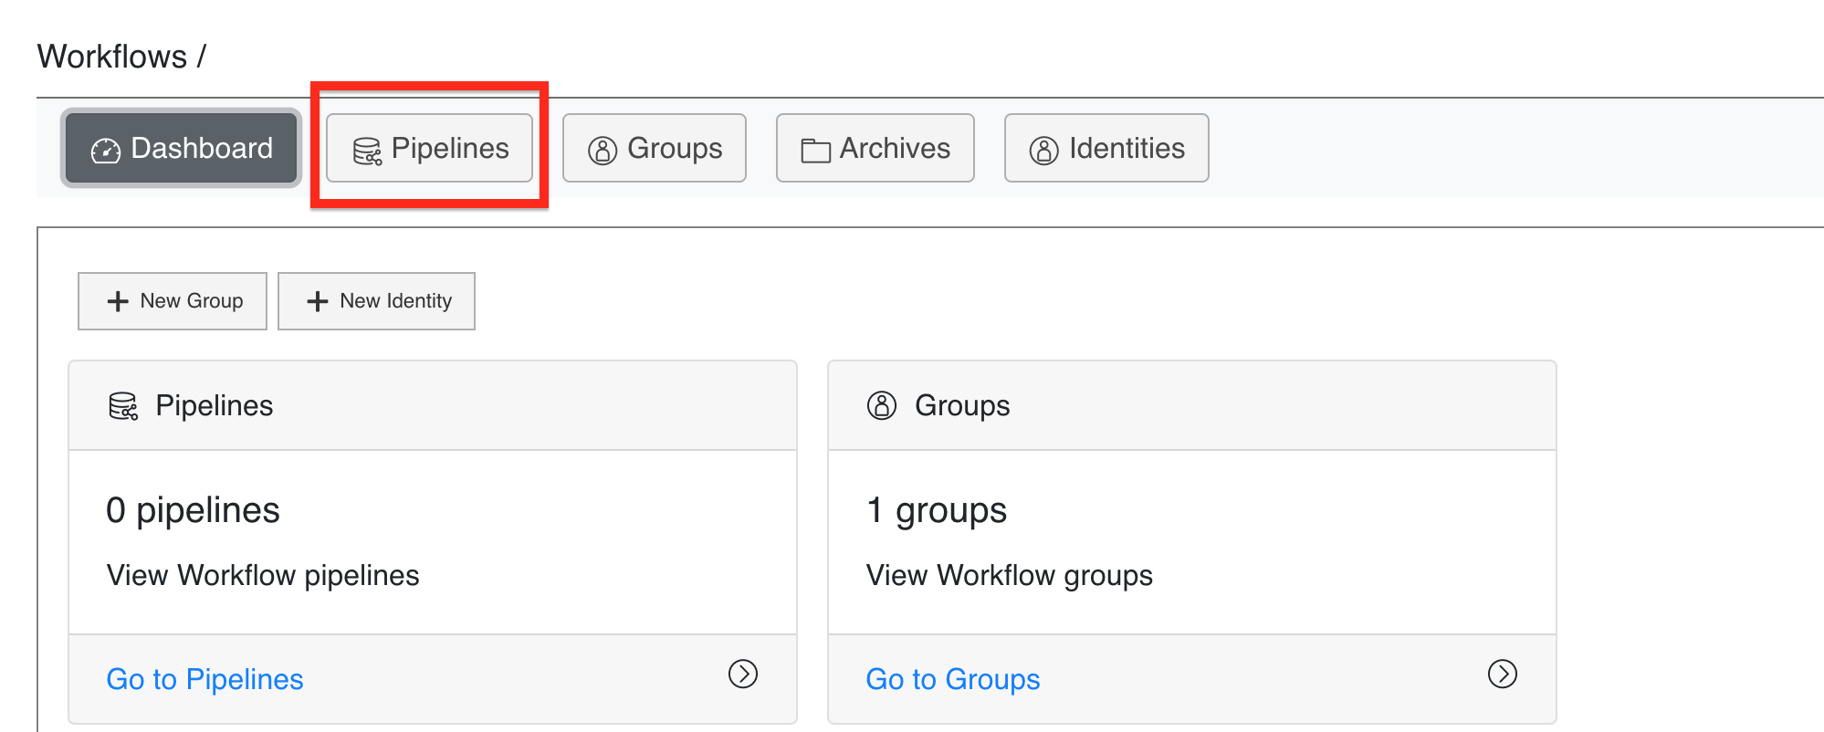Viewport: 1824px width, 732px height.
Task: Click the plus icon on New Identity
Action: coord(317,301)
